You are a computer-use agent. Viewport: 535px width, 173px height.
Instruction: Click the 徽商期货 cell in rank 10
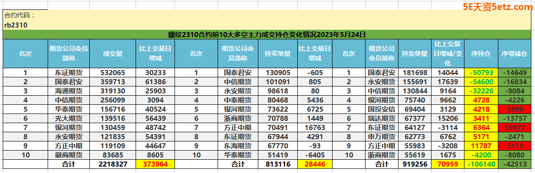[x=69, y=155]
